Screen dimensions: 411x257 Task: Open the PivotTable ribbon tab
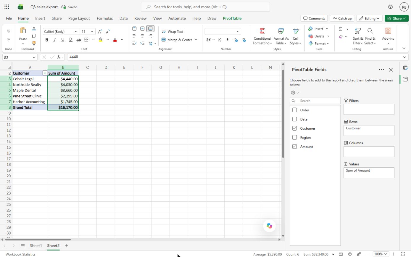click(x=232, y=18)
